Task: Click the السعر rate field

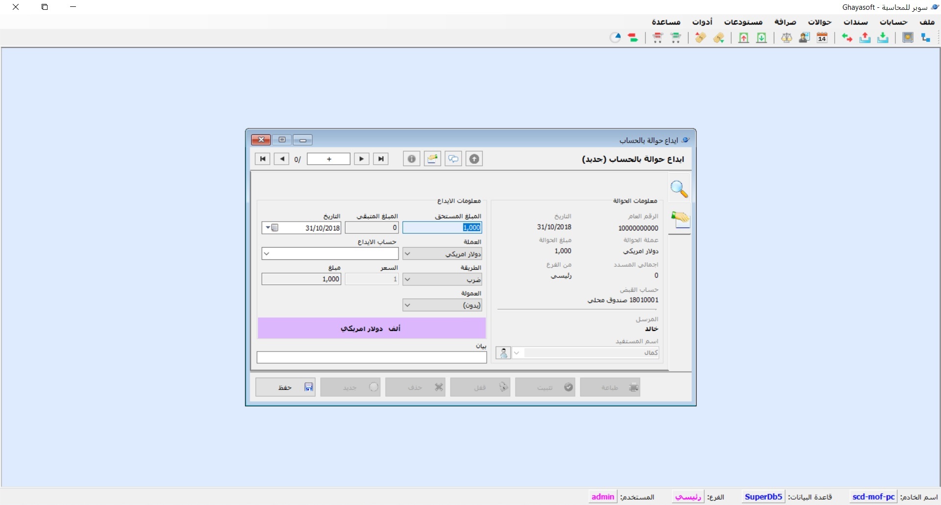Action: (371, 279)
